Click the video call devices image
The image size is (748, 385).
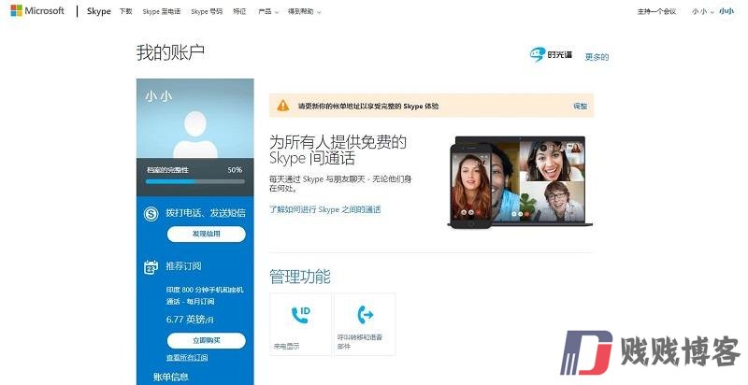point(520,182)
